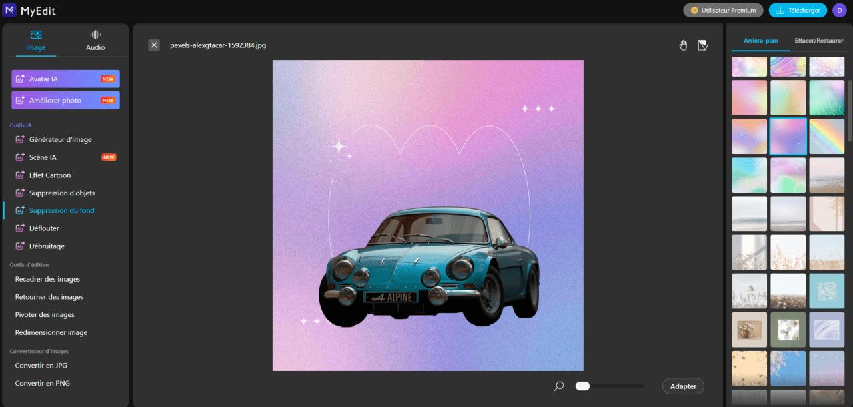Switch to the Audio tab

(x=95, y=39)
